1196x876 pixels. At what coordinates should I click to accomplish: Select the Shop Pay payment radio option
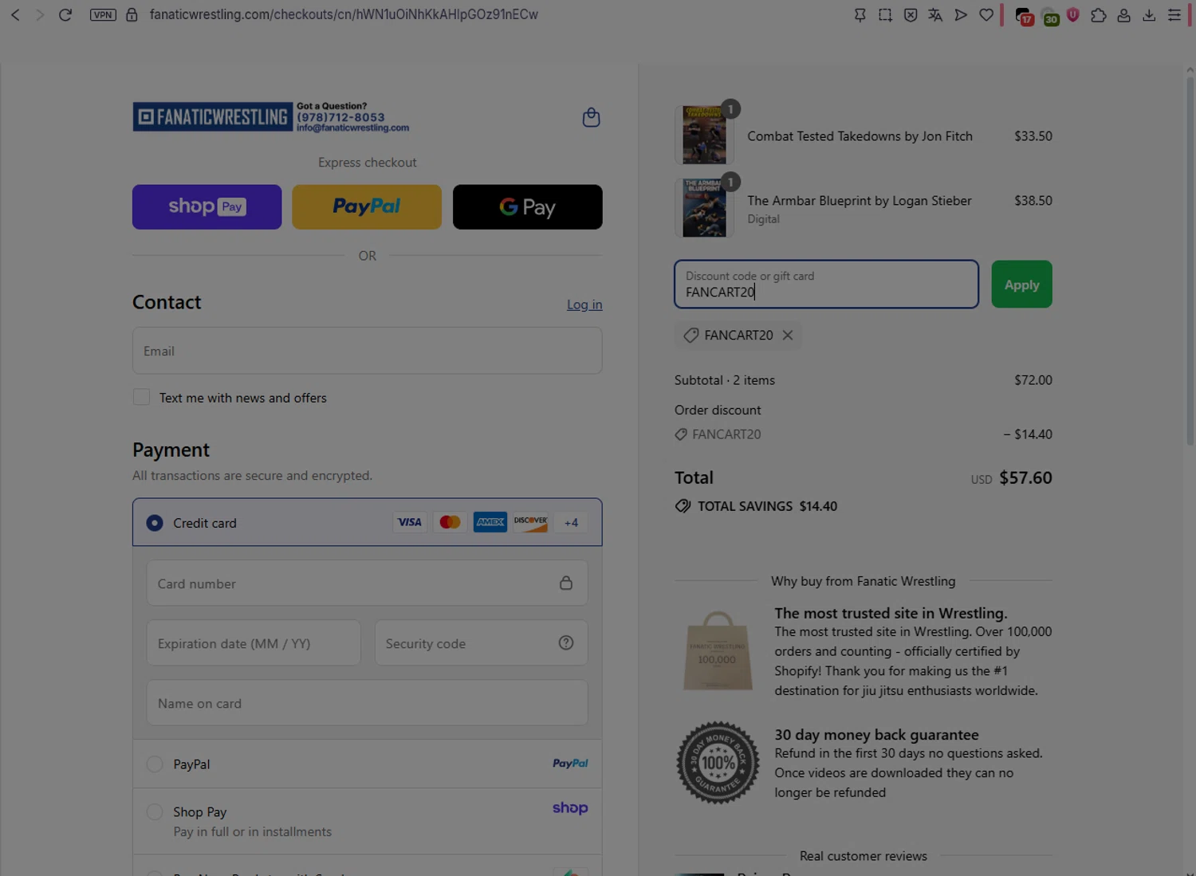155,811
